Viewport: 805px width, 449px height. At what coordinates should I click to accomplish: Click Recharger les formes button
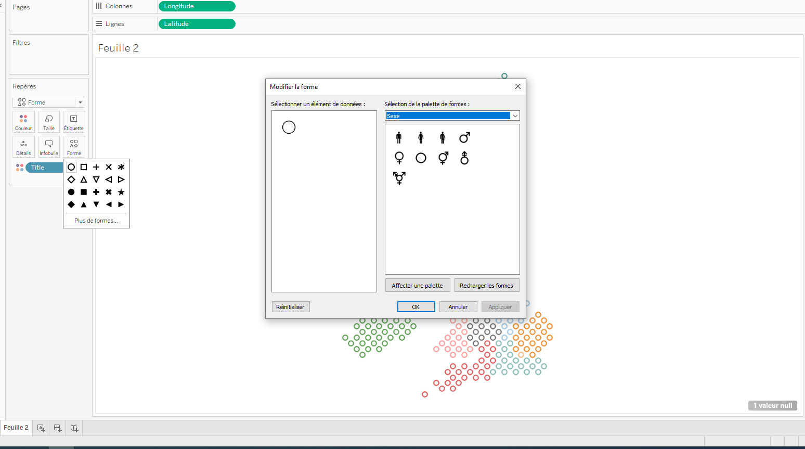[x=486, y=286]
